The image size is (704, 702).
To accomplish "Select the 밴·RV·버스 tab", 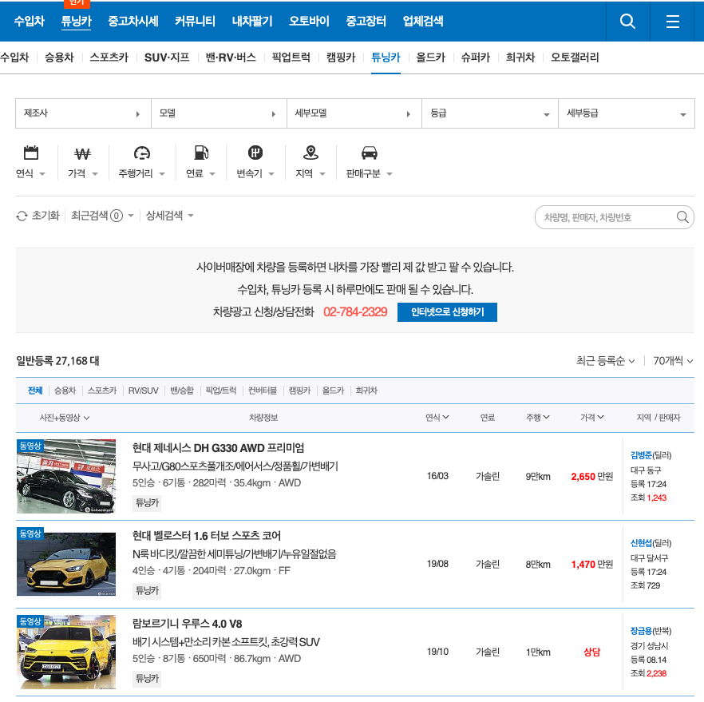I will tap(231, 58).
